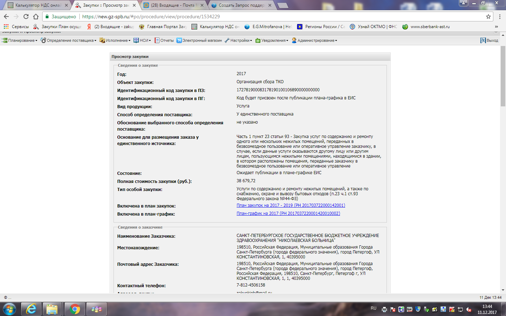Open План-график на 2017 link
This screenshot has height=316, width=506.
(x=288, y=213)
